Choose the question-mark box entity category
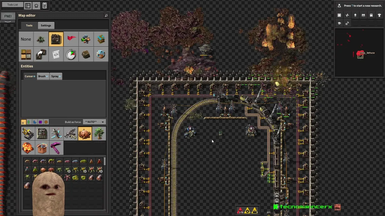Screen dimensions: 385x216 click(x=42, y=148)
